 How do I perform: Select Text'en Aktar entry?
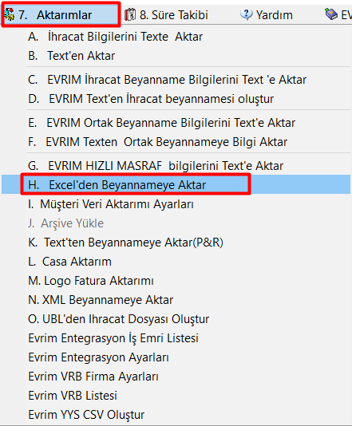pyautogui.click(x=176, y=56)
